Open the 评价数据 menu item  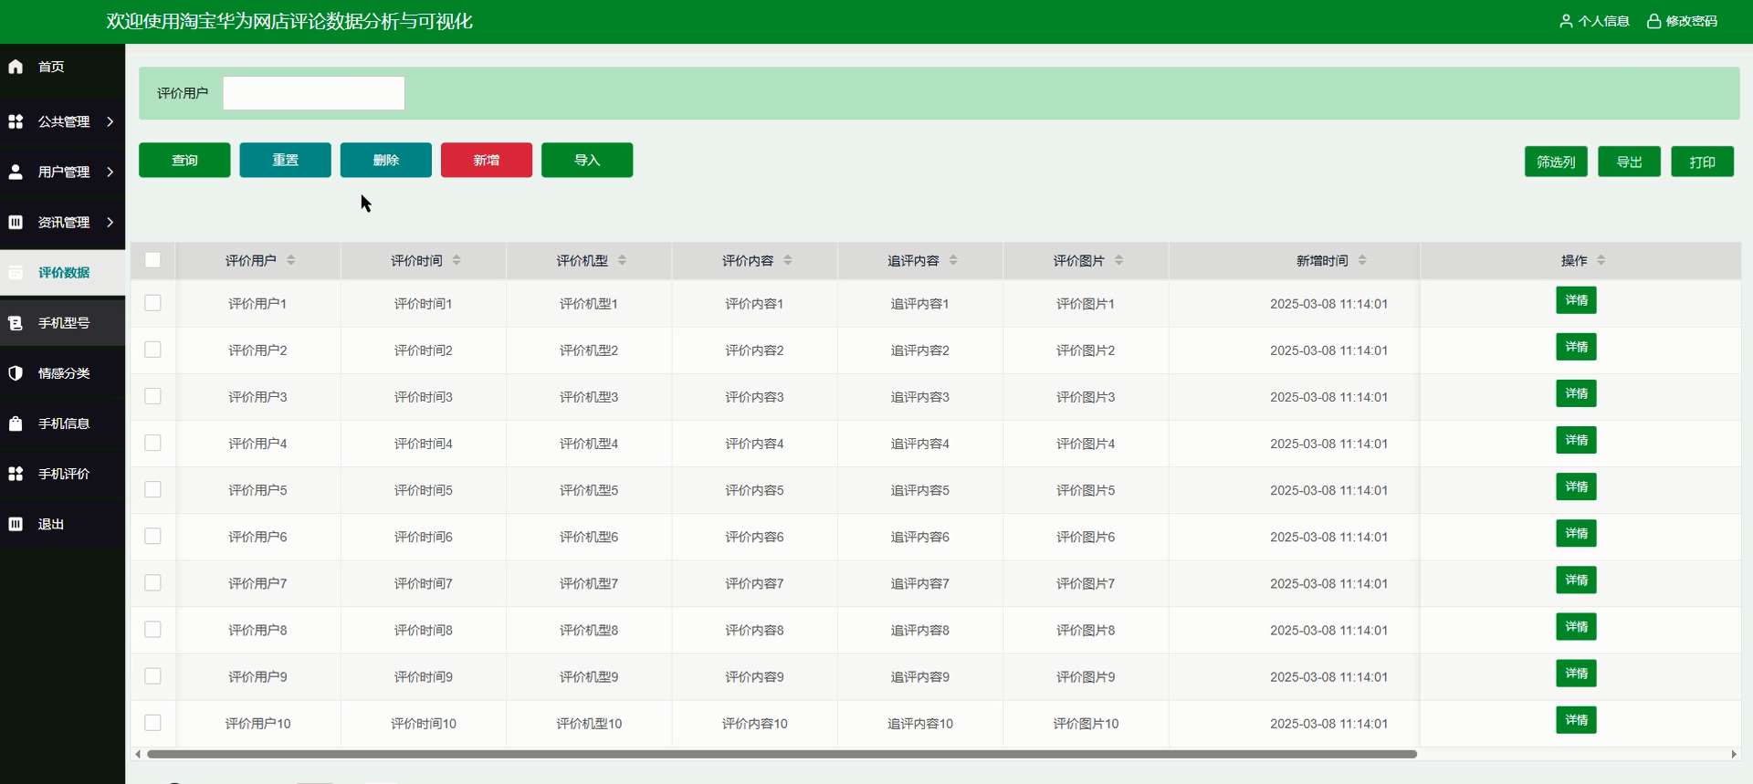(62, 272)
